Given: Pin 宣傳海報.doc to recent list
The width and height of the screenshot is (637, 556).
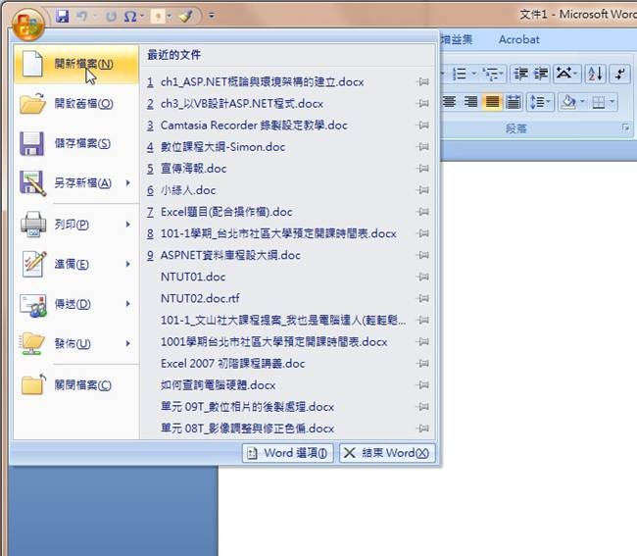Looking at the screenshot, I should 422,169.
